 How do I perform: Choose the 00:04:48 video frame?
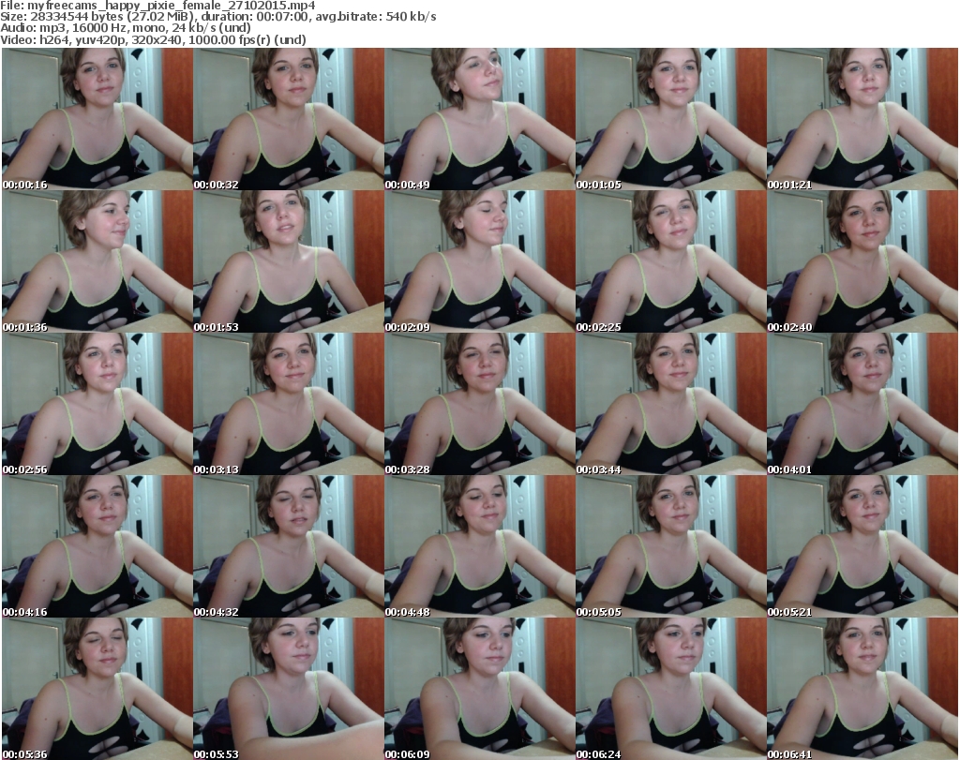480,546
